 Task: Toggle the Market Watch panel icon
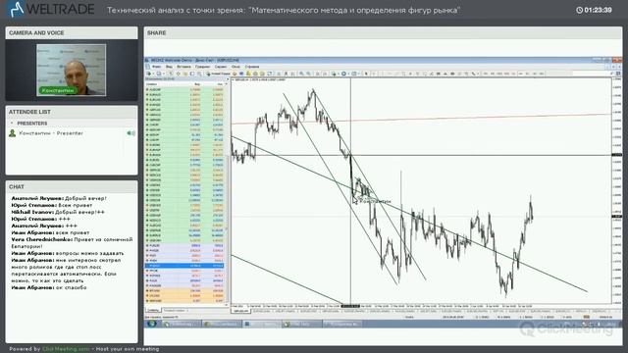tap(172, 74)
